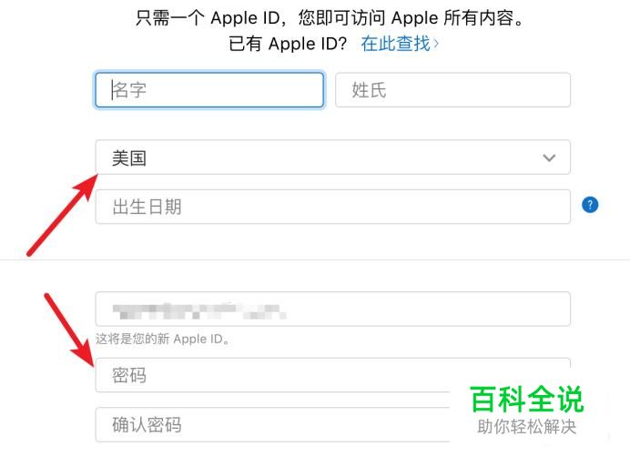Image resolution: width=630 pixels, height=467 pixels.
Task: Select the 出生日期 birth date field
Action: 332,207
